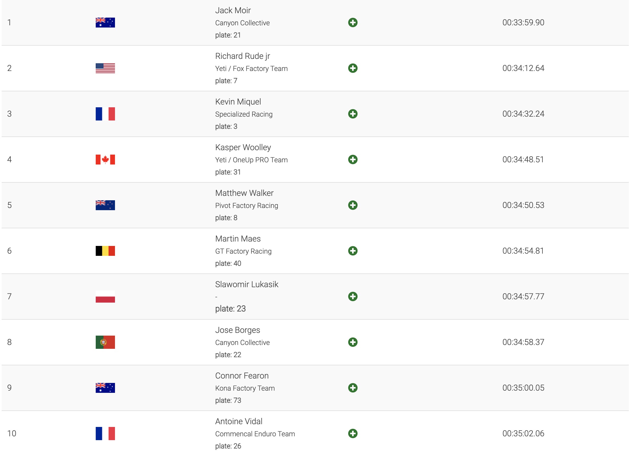Open rider name Jack Moir
The width and height of the screenshot is (631, 455).
[x=233, y=10]
